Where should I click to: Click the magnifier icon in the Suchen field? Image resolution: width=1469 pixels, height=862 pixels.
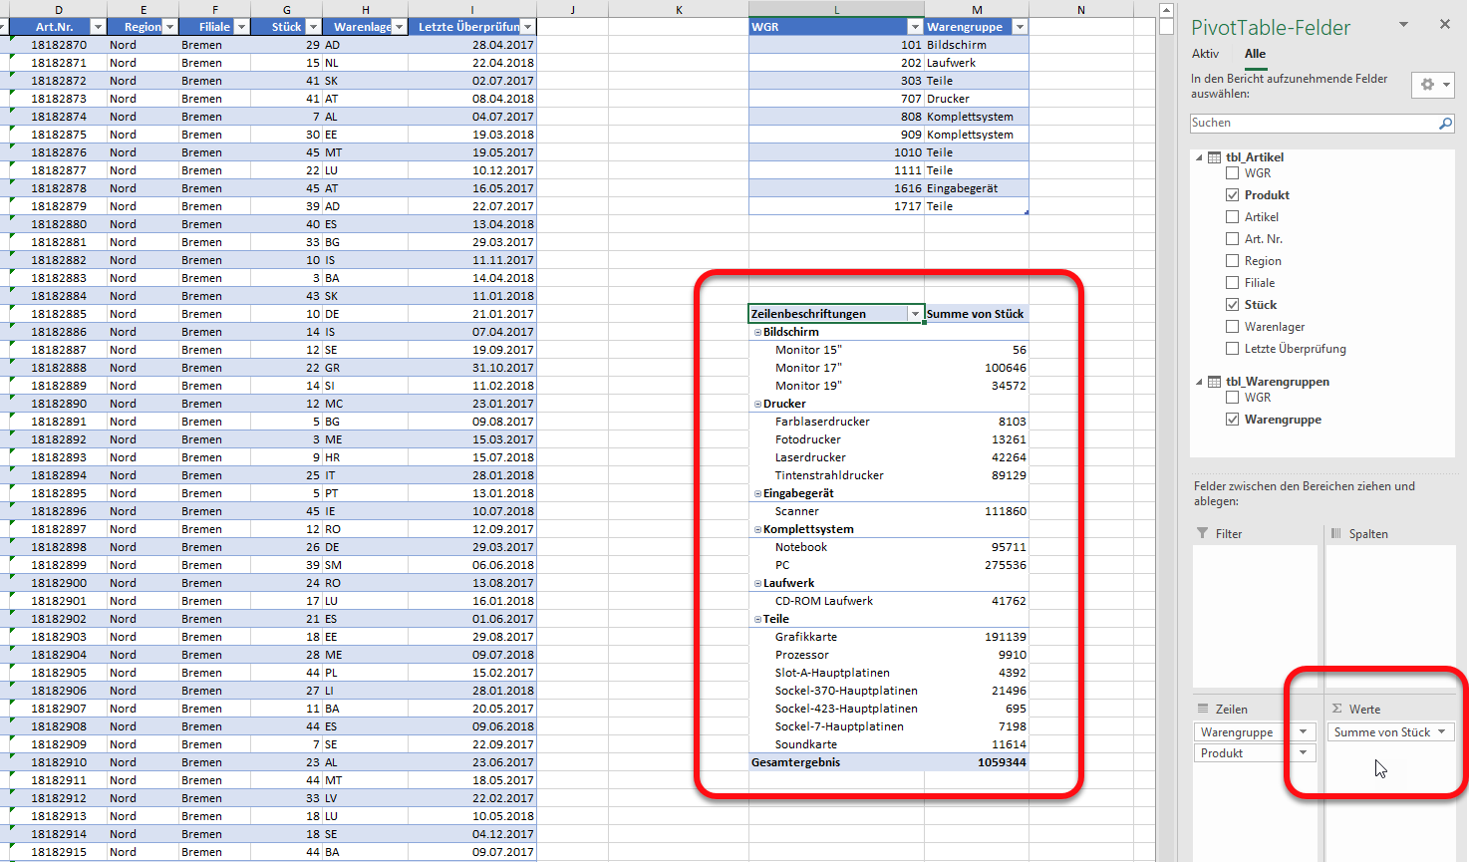(x=1445, y=124)
